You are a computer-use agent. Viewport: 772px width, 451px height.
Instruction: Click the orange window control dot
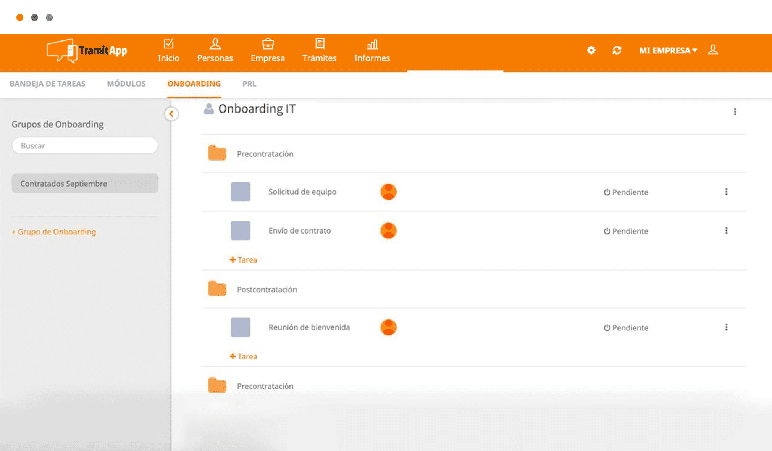(x=20, y=18)
